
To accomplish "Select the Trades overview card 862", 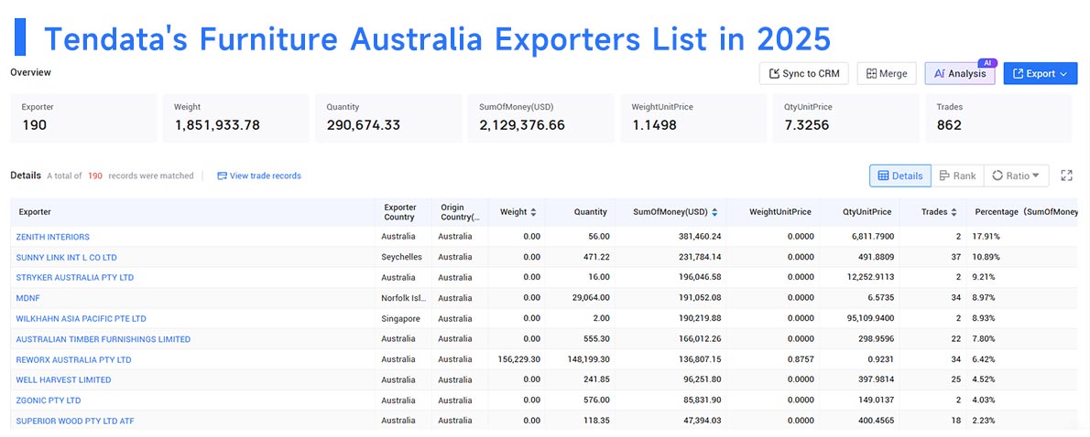I will point(999,118).
